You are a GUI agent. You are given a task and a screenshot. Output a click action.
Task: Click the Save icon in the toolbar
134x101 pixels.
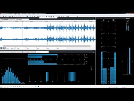point(5,17)
